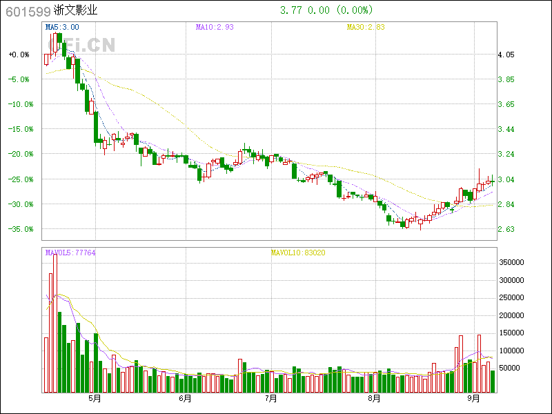This screenshot has height=414, width=552.
Task: Click the gray watermark logo in chart
Action: point(81,46)
